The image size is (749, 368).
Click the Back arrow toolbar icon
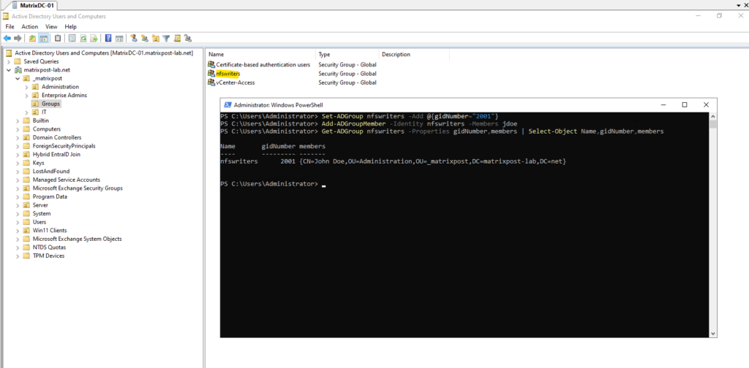(x=7, y=38)
